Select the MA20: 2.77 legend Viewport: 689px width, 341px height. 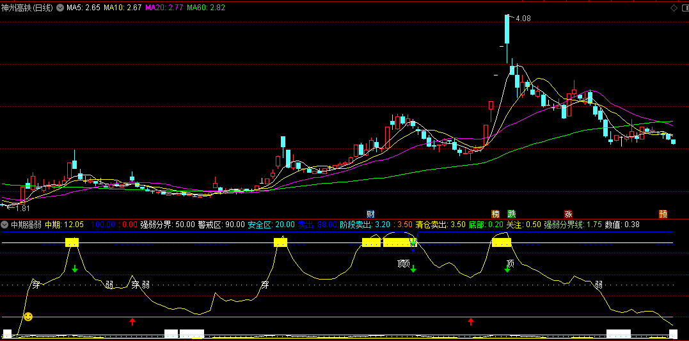pyautogui.click(x=164, y=8)
